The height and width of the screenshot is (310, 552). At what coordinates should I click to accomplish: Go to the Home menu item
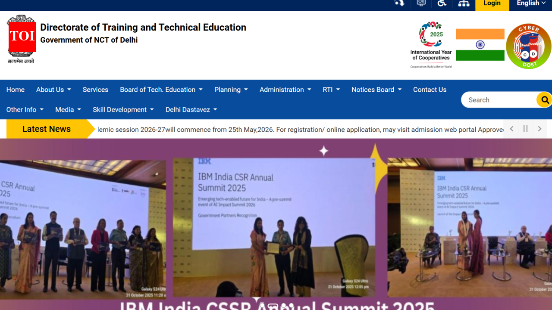[x=16, y=90]
